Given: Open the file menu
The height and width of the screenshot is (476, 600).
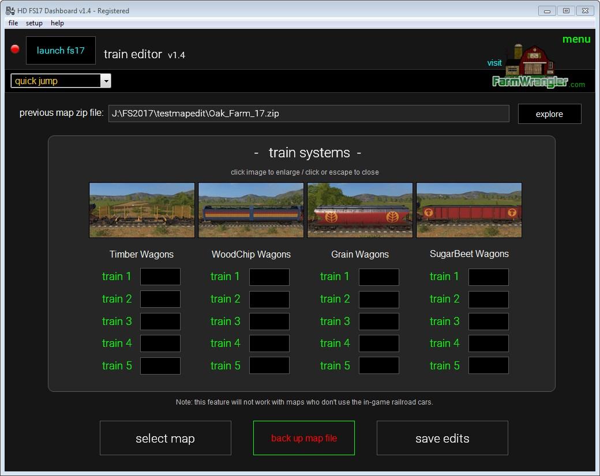Looking at the screenshot, I should click(x=13, y=23).
